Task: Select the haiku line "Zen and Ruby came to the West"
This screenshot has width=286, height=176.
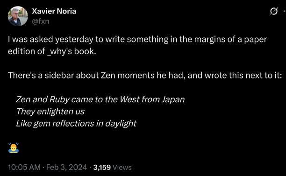Action: 100,99
